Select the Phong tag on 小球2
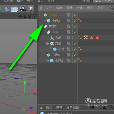Screen dimensions: 114x114 [x=80, y=60]
